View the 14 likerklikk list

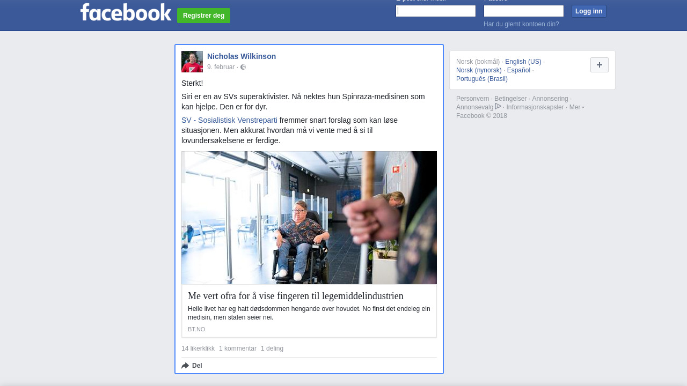pos(198,348)
